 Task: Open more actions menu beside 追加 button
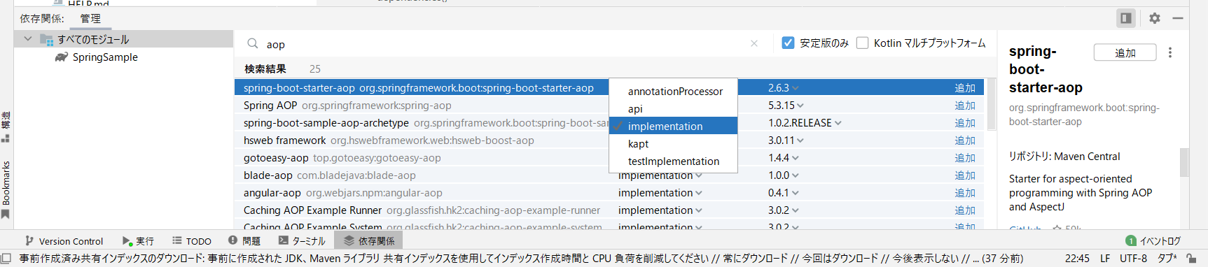click(x=1170, y=52)
